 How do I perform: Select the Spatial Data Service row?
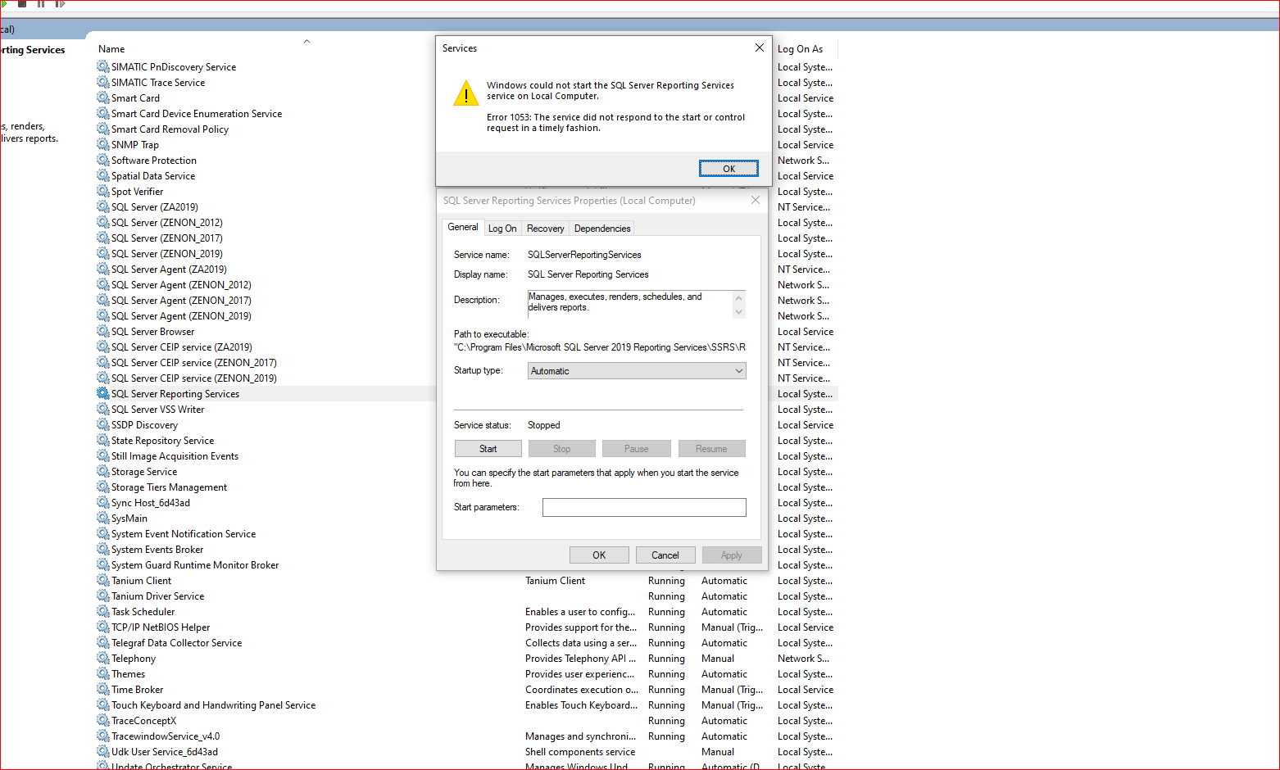[x=153, y=175]
